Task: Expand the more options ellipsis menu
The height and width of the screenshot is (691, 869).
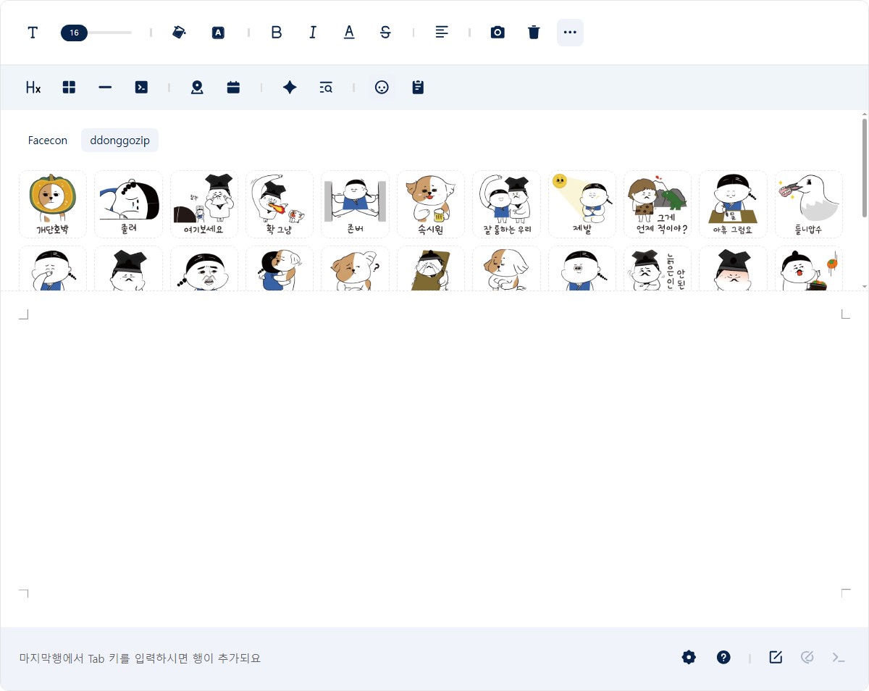Action: point(570,33)
